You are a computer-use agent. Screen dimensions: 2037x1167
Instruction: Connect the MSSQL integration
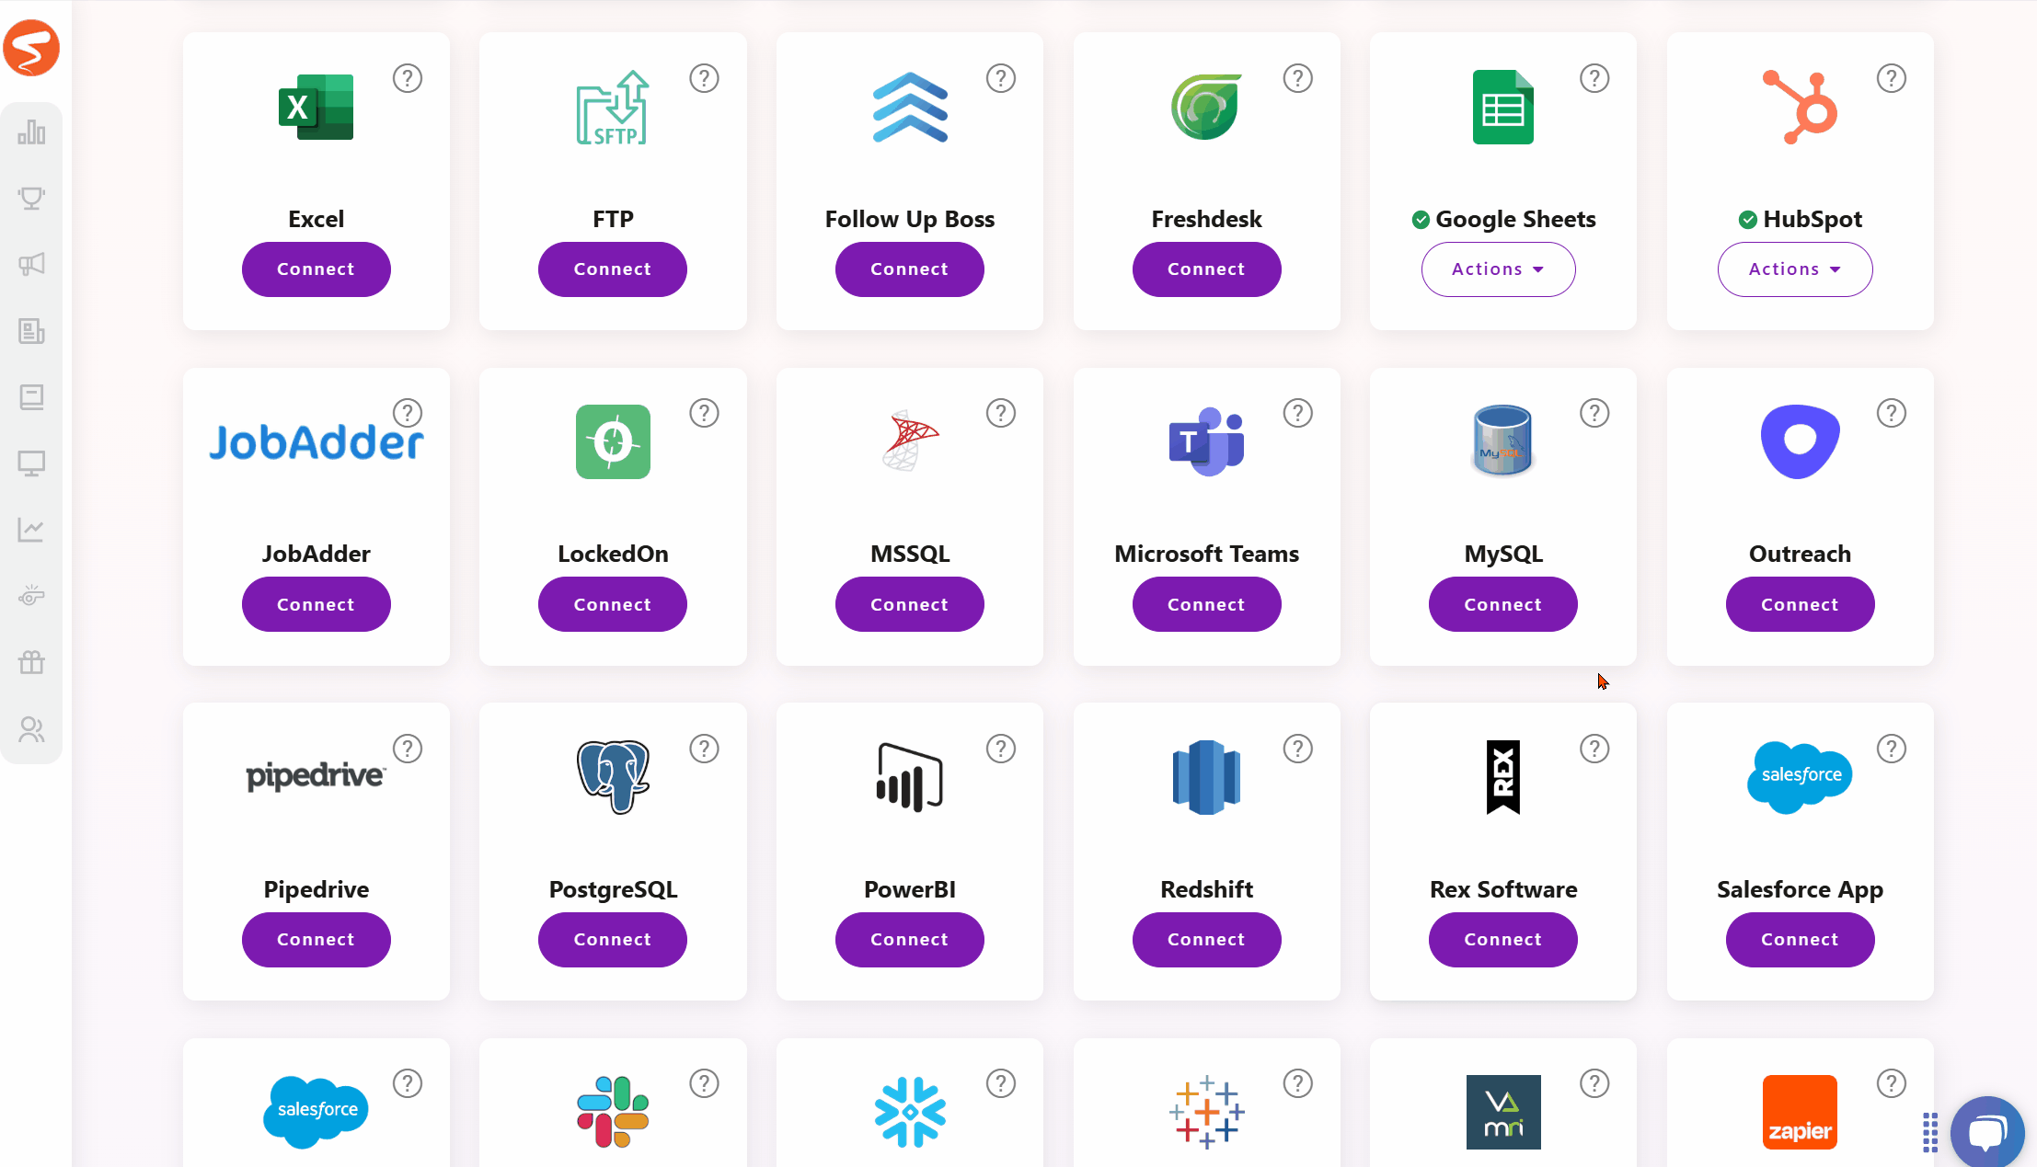tap(910, 604)
